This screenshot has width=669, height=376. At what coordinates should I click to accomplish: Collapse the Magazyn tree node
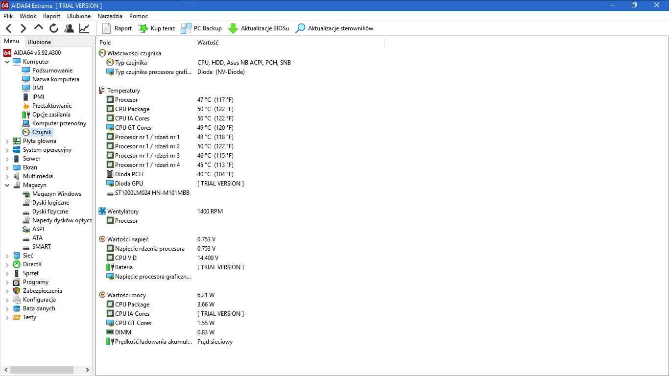(x=7, y=185)
